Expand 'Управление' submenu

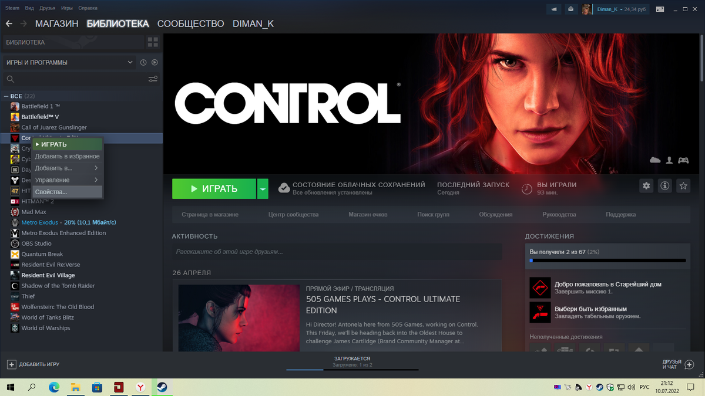pos(67,180)
